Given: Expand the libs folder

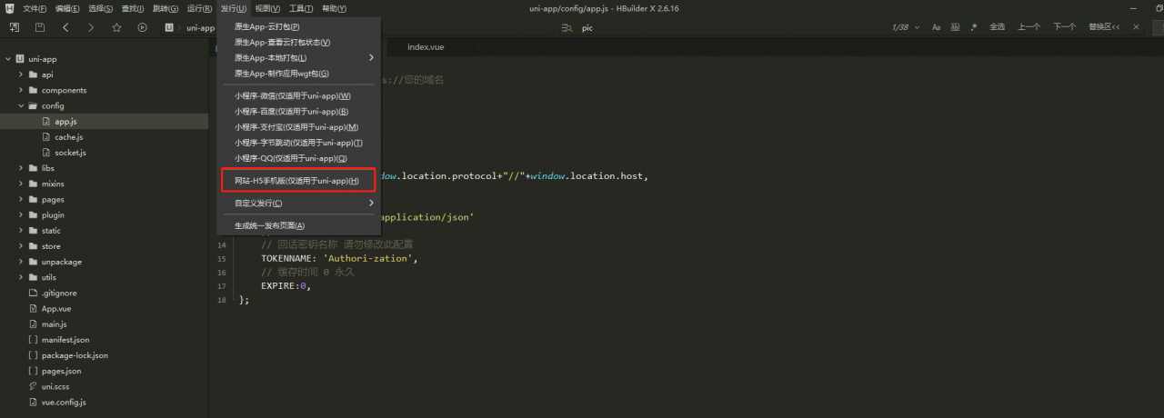Looking at the screenshot, I should [x=21, y=168].
